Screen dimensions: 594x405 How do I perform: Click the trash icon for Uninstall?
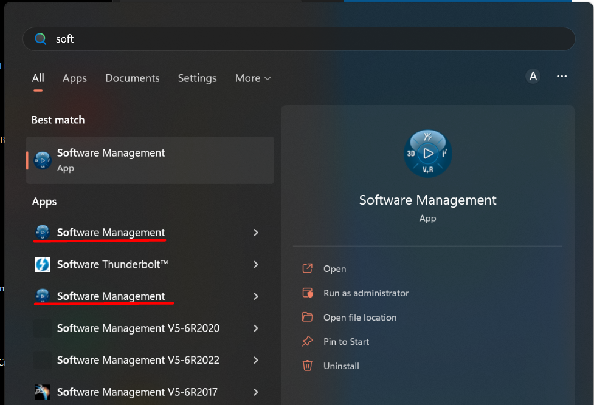tap(308, 366)
